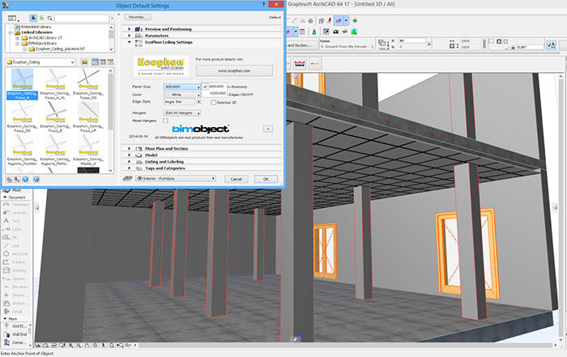Select the Drawing tool in toolbox
This screenshot has height=357, width=567.
(x=15, y=270)
